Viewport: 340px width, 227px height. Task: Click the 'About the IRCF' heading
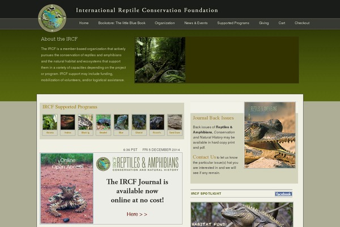59,39
